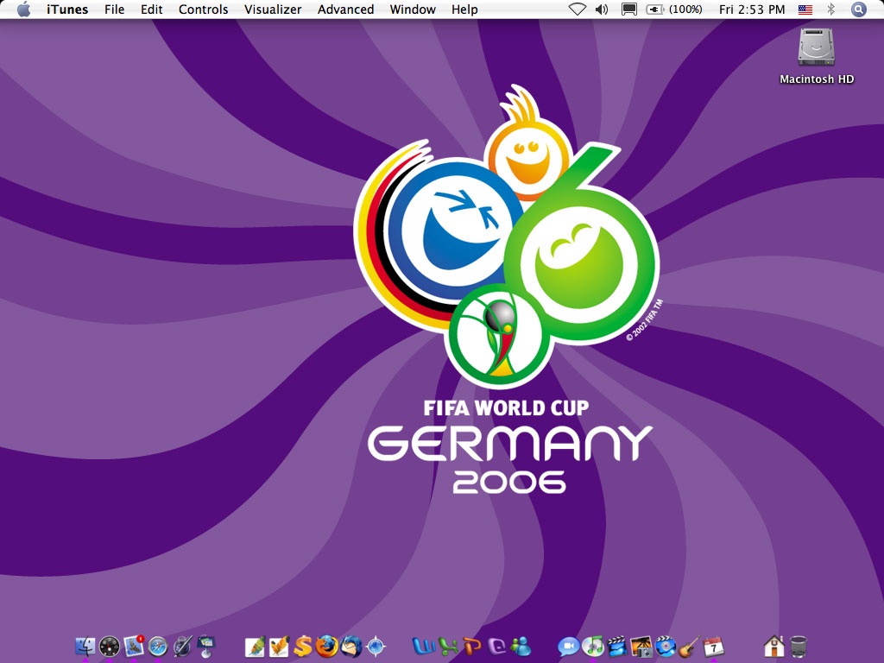Open the File menu
Viewport: 884px width, 663px height.
point(115,9)
